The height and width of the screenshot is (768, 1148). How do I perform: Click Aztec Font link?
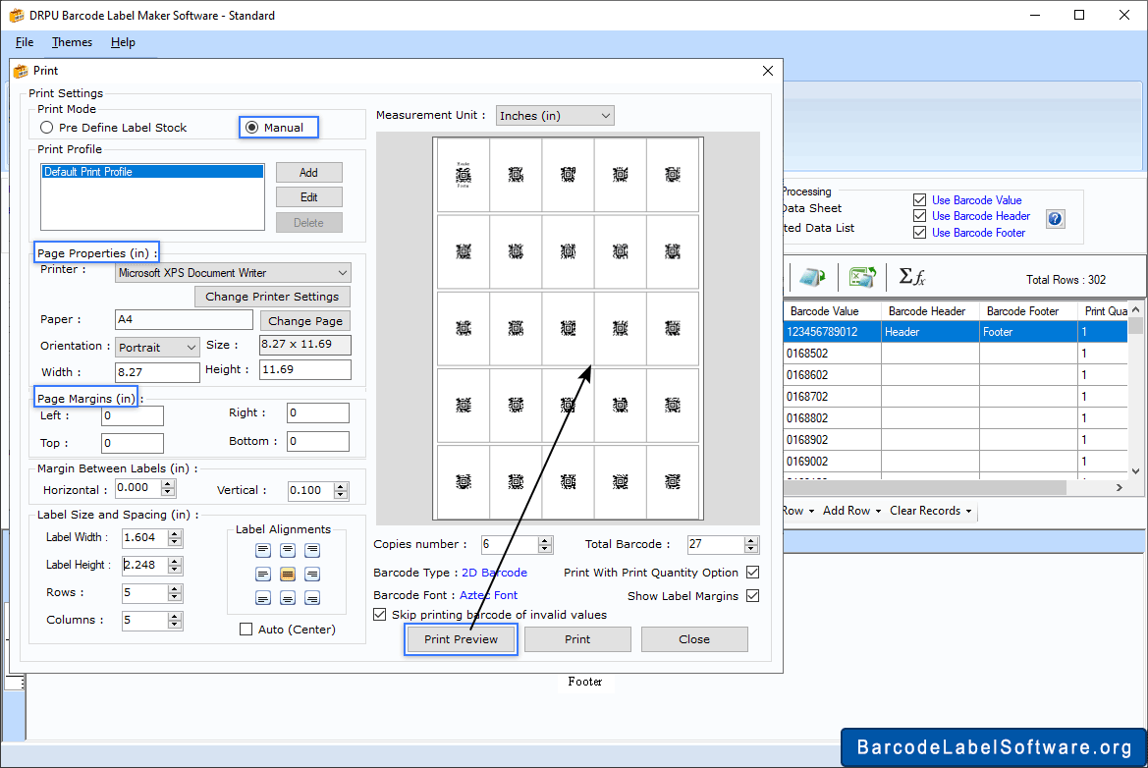coord(488,595)
